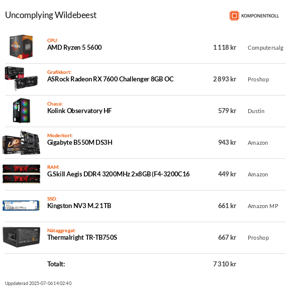Select the Kolink Observatory HF case image
The height and width of the screenshot is (290, 290).
21,111
